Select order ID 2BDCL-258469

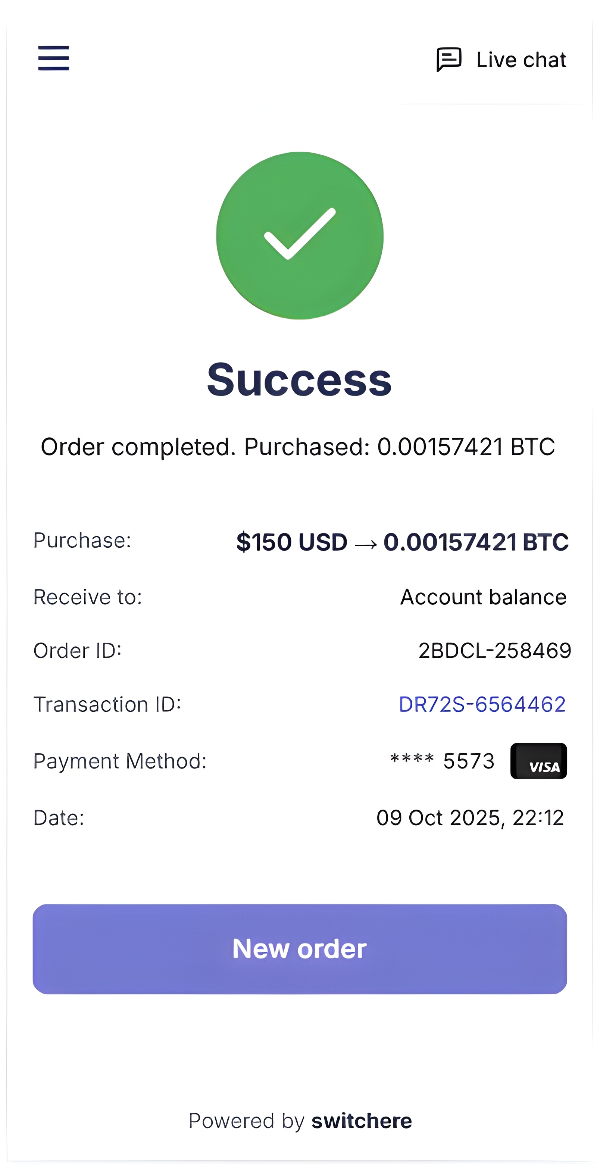coord(495,651)
